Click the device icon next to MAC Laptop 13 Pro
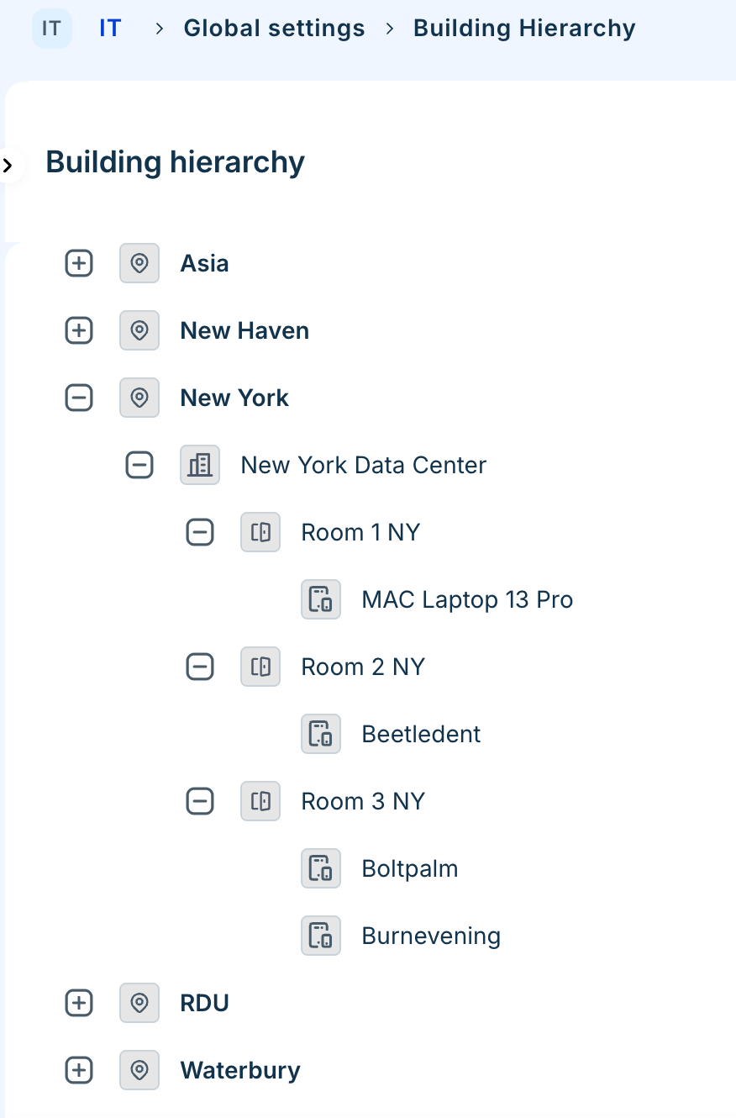736x1118 pixels. pos(321,599)
